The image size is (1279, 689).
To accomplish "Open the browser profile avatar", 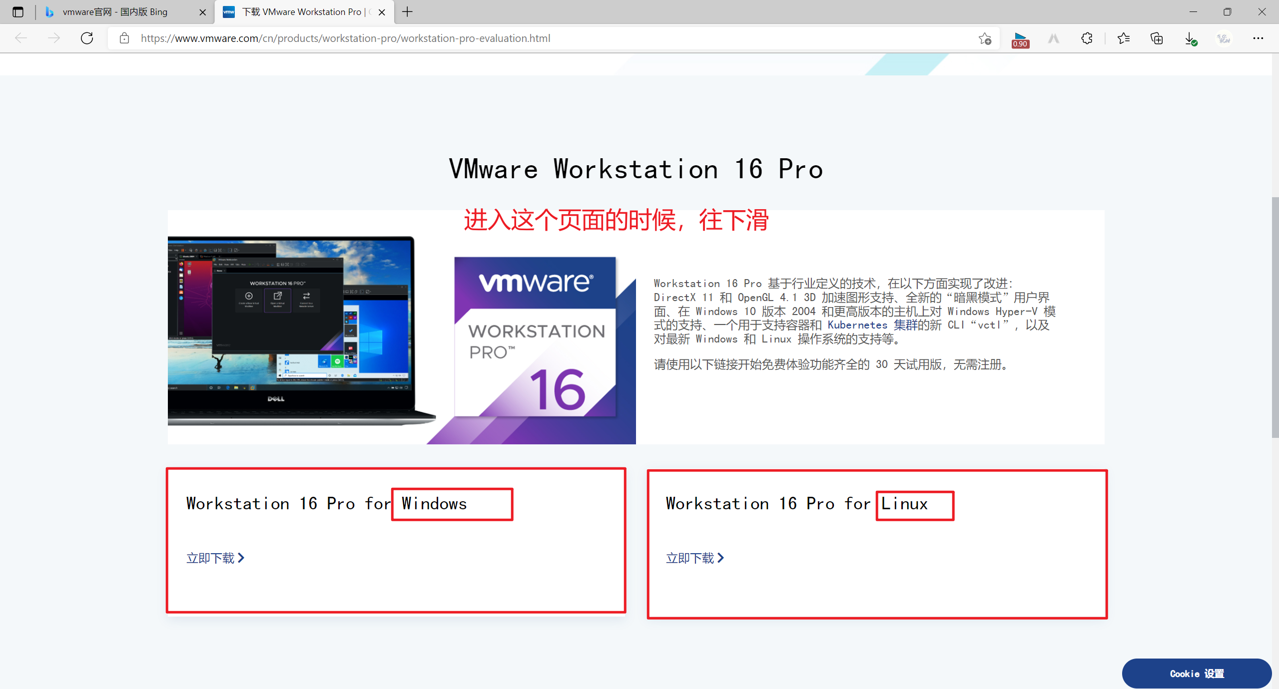I will pos(1224,38).
